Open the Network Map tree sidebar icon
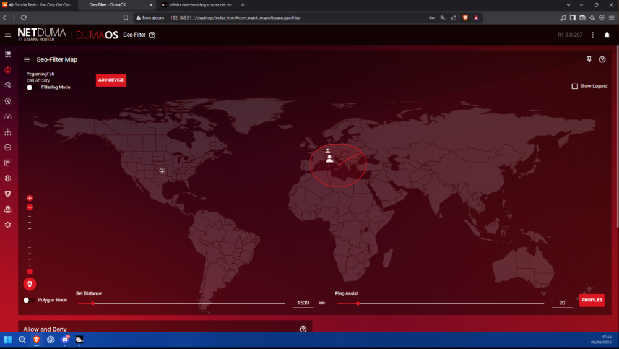619x349 pixels. [7, 132]
